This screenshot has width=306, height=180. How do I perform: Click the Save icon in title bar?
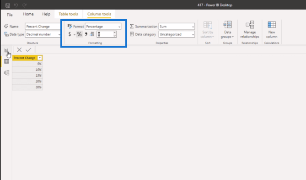[x=8, y=5]
